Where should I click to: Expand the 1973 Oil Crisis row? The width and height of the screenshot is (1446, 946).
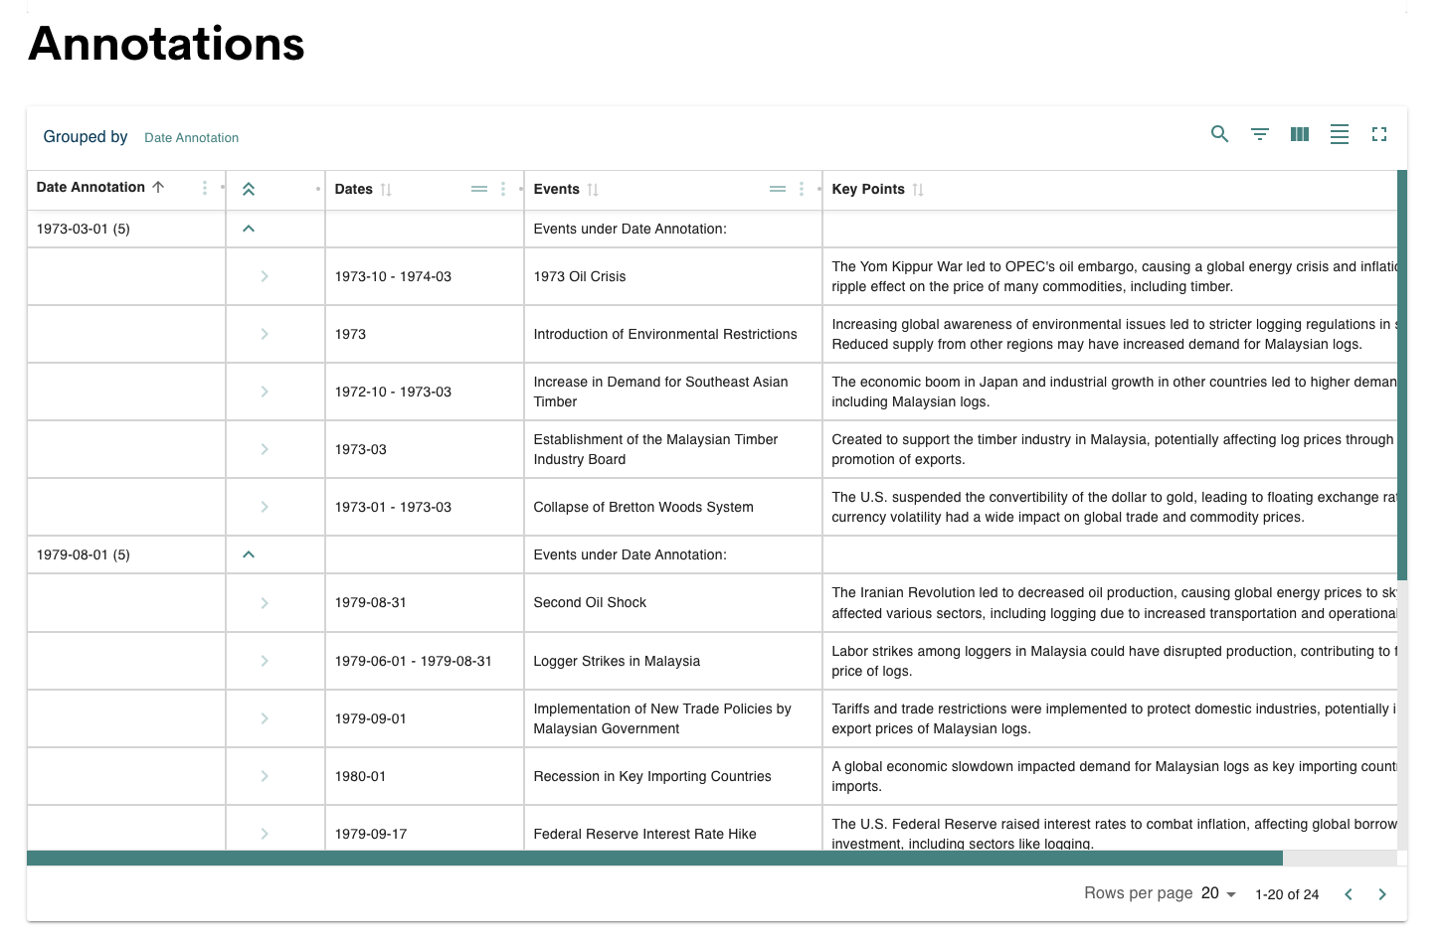coord(265,276)
